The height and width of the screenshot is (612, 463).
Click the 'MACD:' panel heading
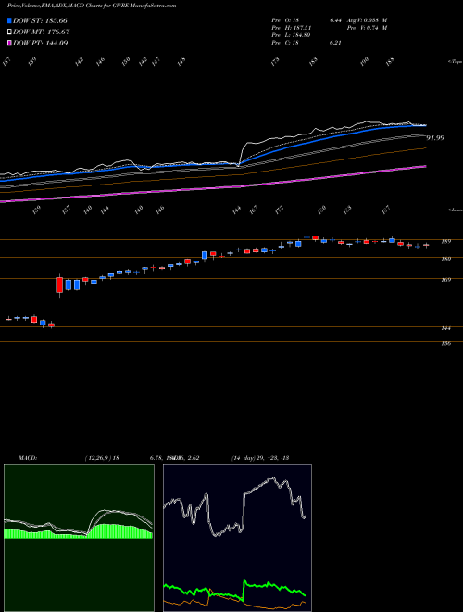coord(27,458)
